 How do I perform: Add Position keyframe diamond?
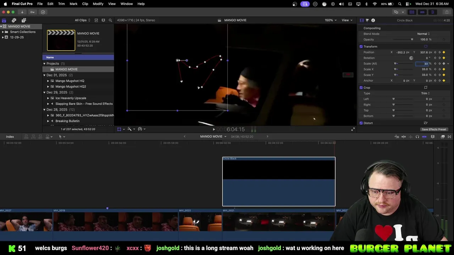click(444, 52)
